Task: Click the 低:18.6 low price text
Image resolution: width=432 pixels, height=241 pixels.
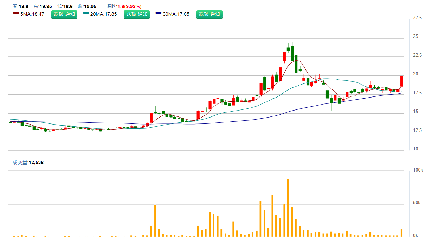Action: point(65,6)
